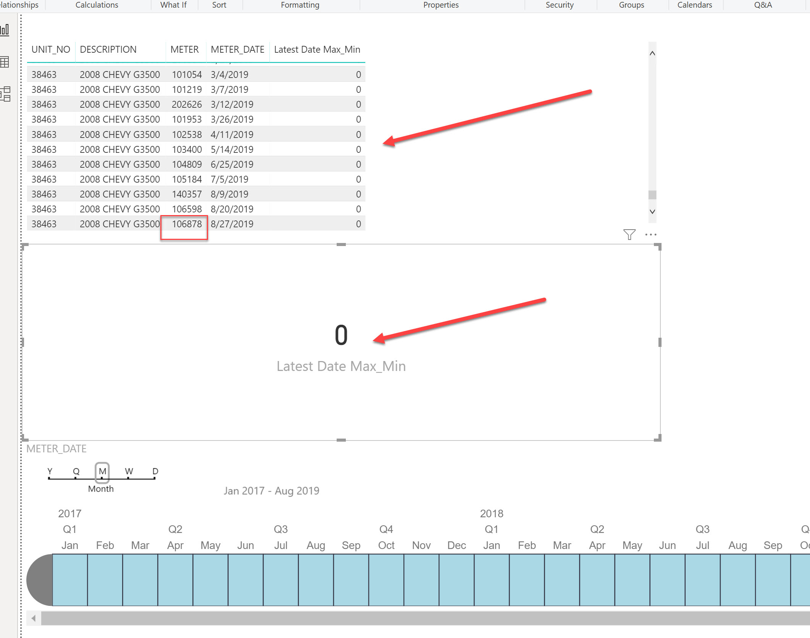Open the Security ribbon group
The image size is (810, 638).
(560, 5)
